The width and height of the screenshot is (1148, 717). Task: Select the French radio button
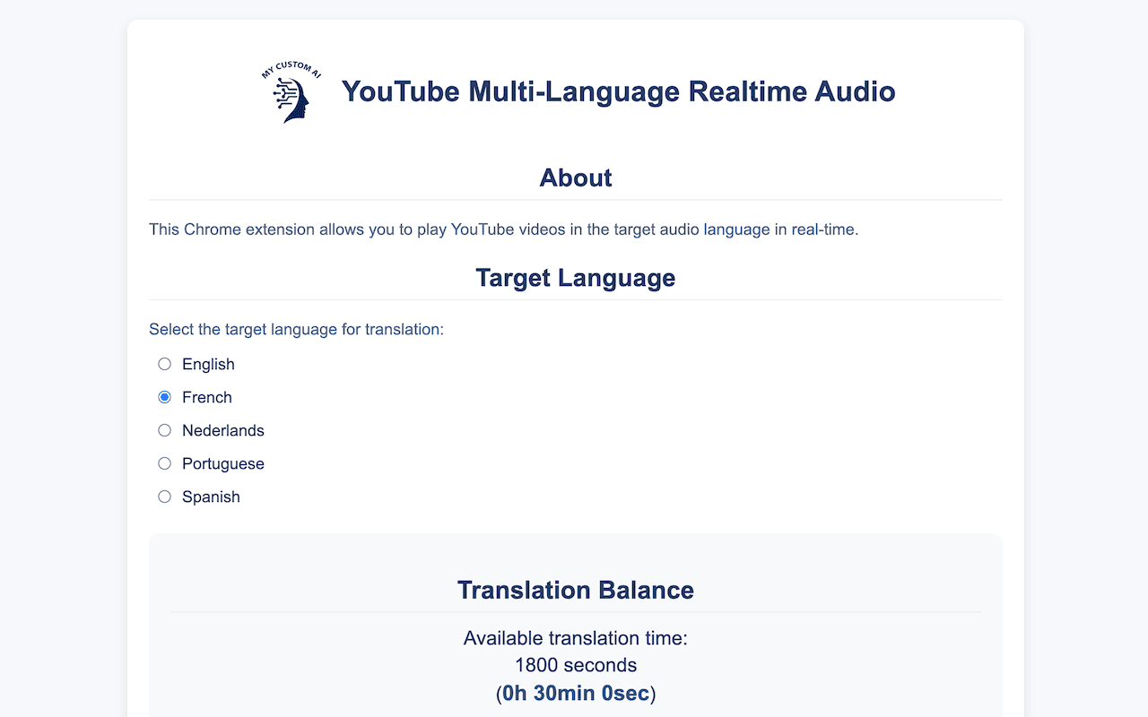click(164, 396)
